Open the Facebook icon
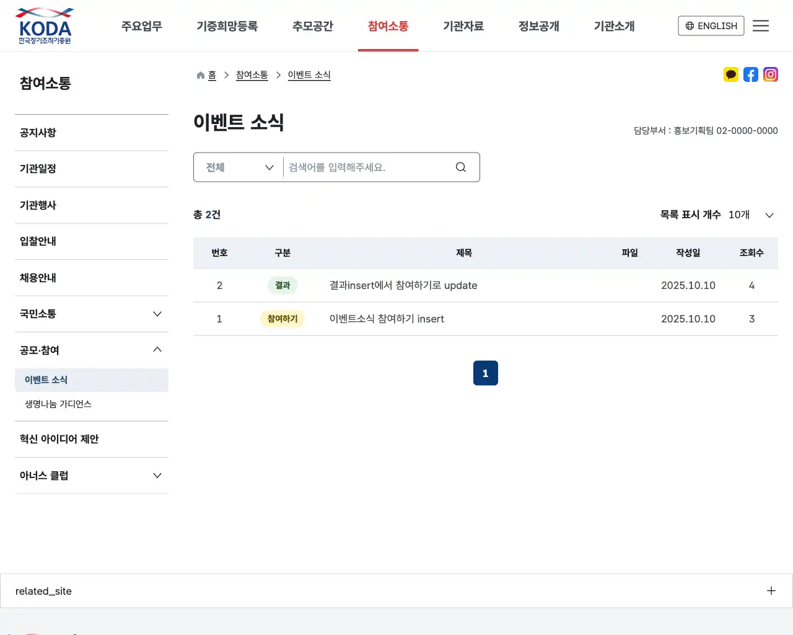Viewport: 793px width, 635px height. (x=751, y=74)
